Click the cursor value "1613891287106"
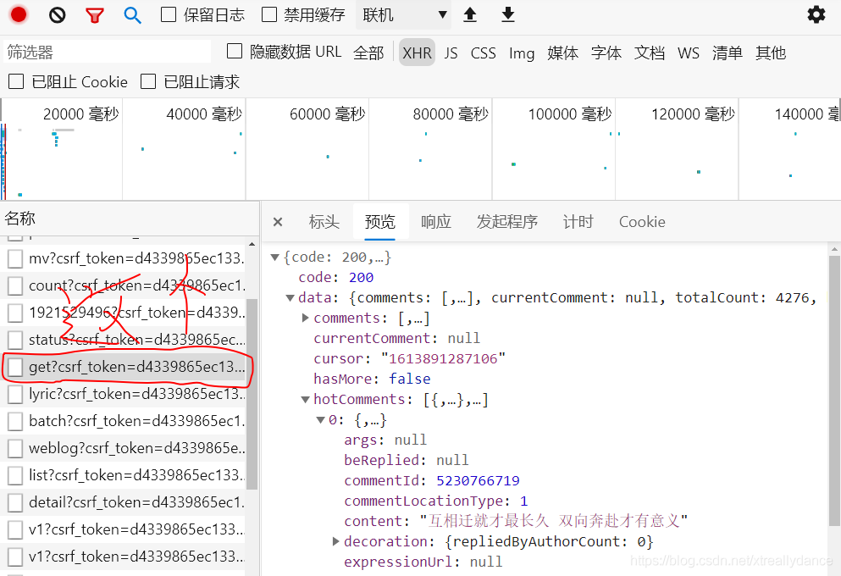Image resolution: width=841 pixels, height=576 pixels. (x=443, y=359)
